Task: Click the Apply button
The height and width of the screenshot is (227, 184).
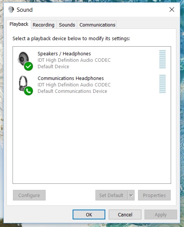Action: tap(160, 214)
